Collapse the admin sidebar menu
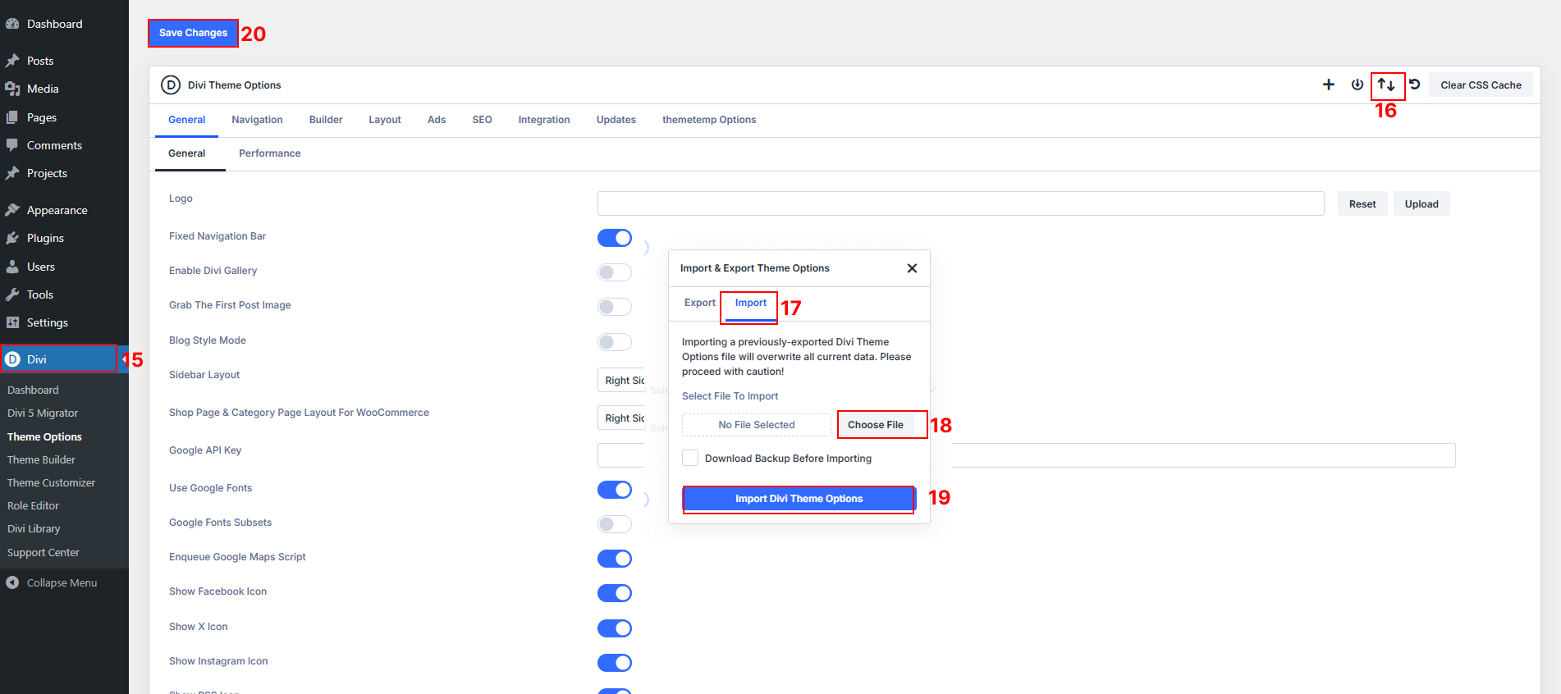Viewport: 1561px width, 694px height. tap(62, 582)
